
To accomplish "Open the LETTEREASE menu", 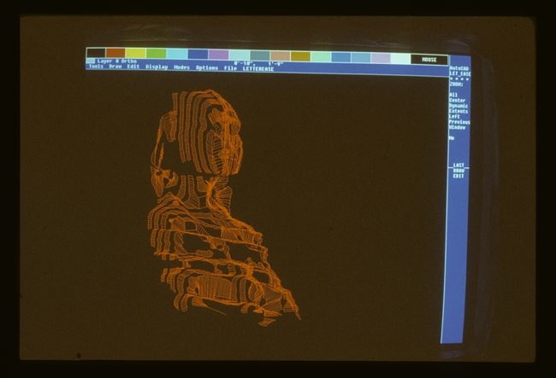I will point(258,69).
